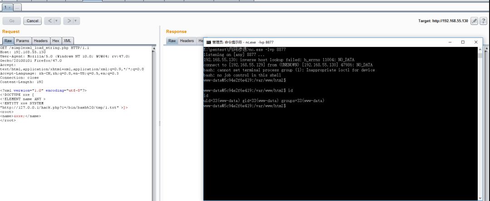Click the Response section heading
Screen dimensions: 490x201
(x=176, y=32)
